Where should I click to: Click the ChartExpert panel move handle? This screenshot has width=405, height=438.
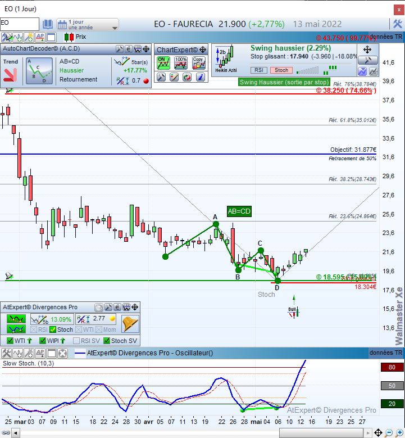click(x=203, y=50)
